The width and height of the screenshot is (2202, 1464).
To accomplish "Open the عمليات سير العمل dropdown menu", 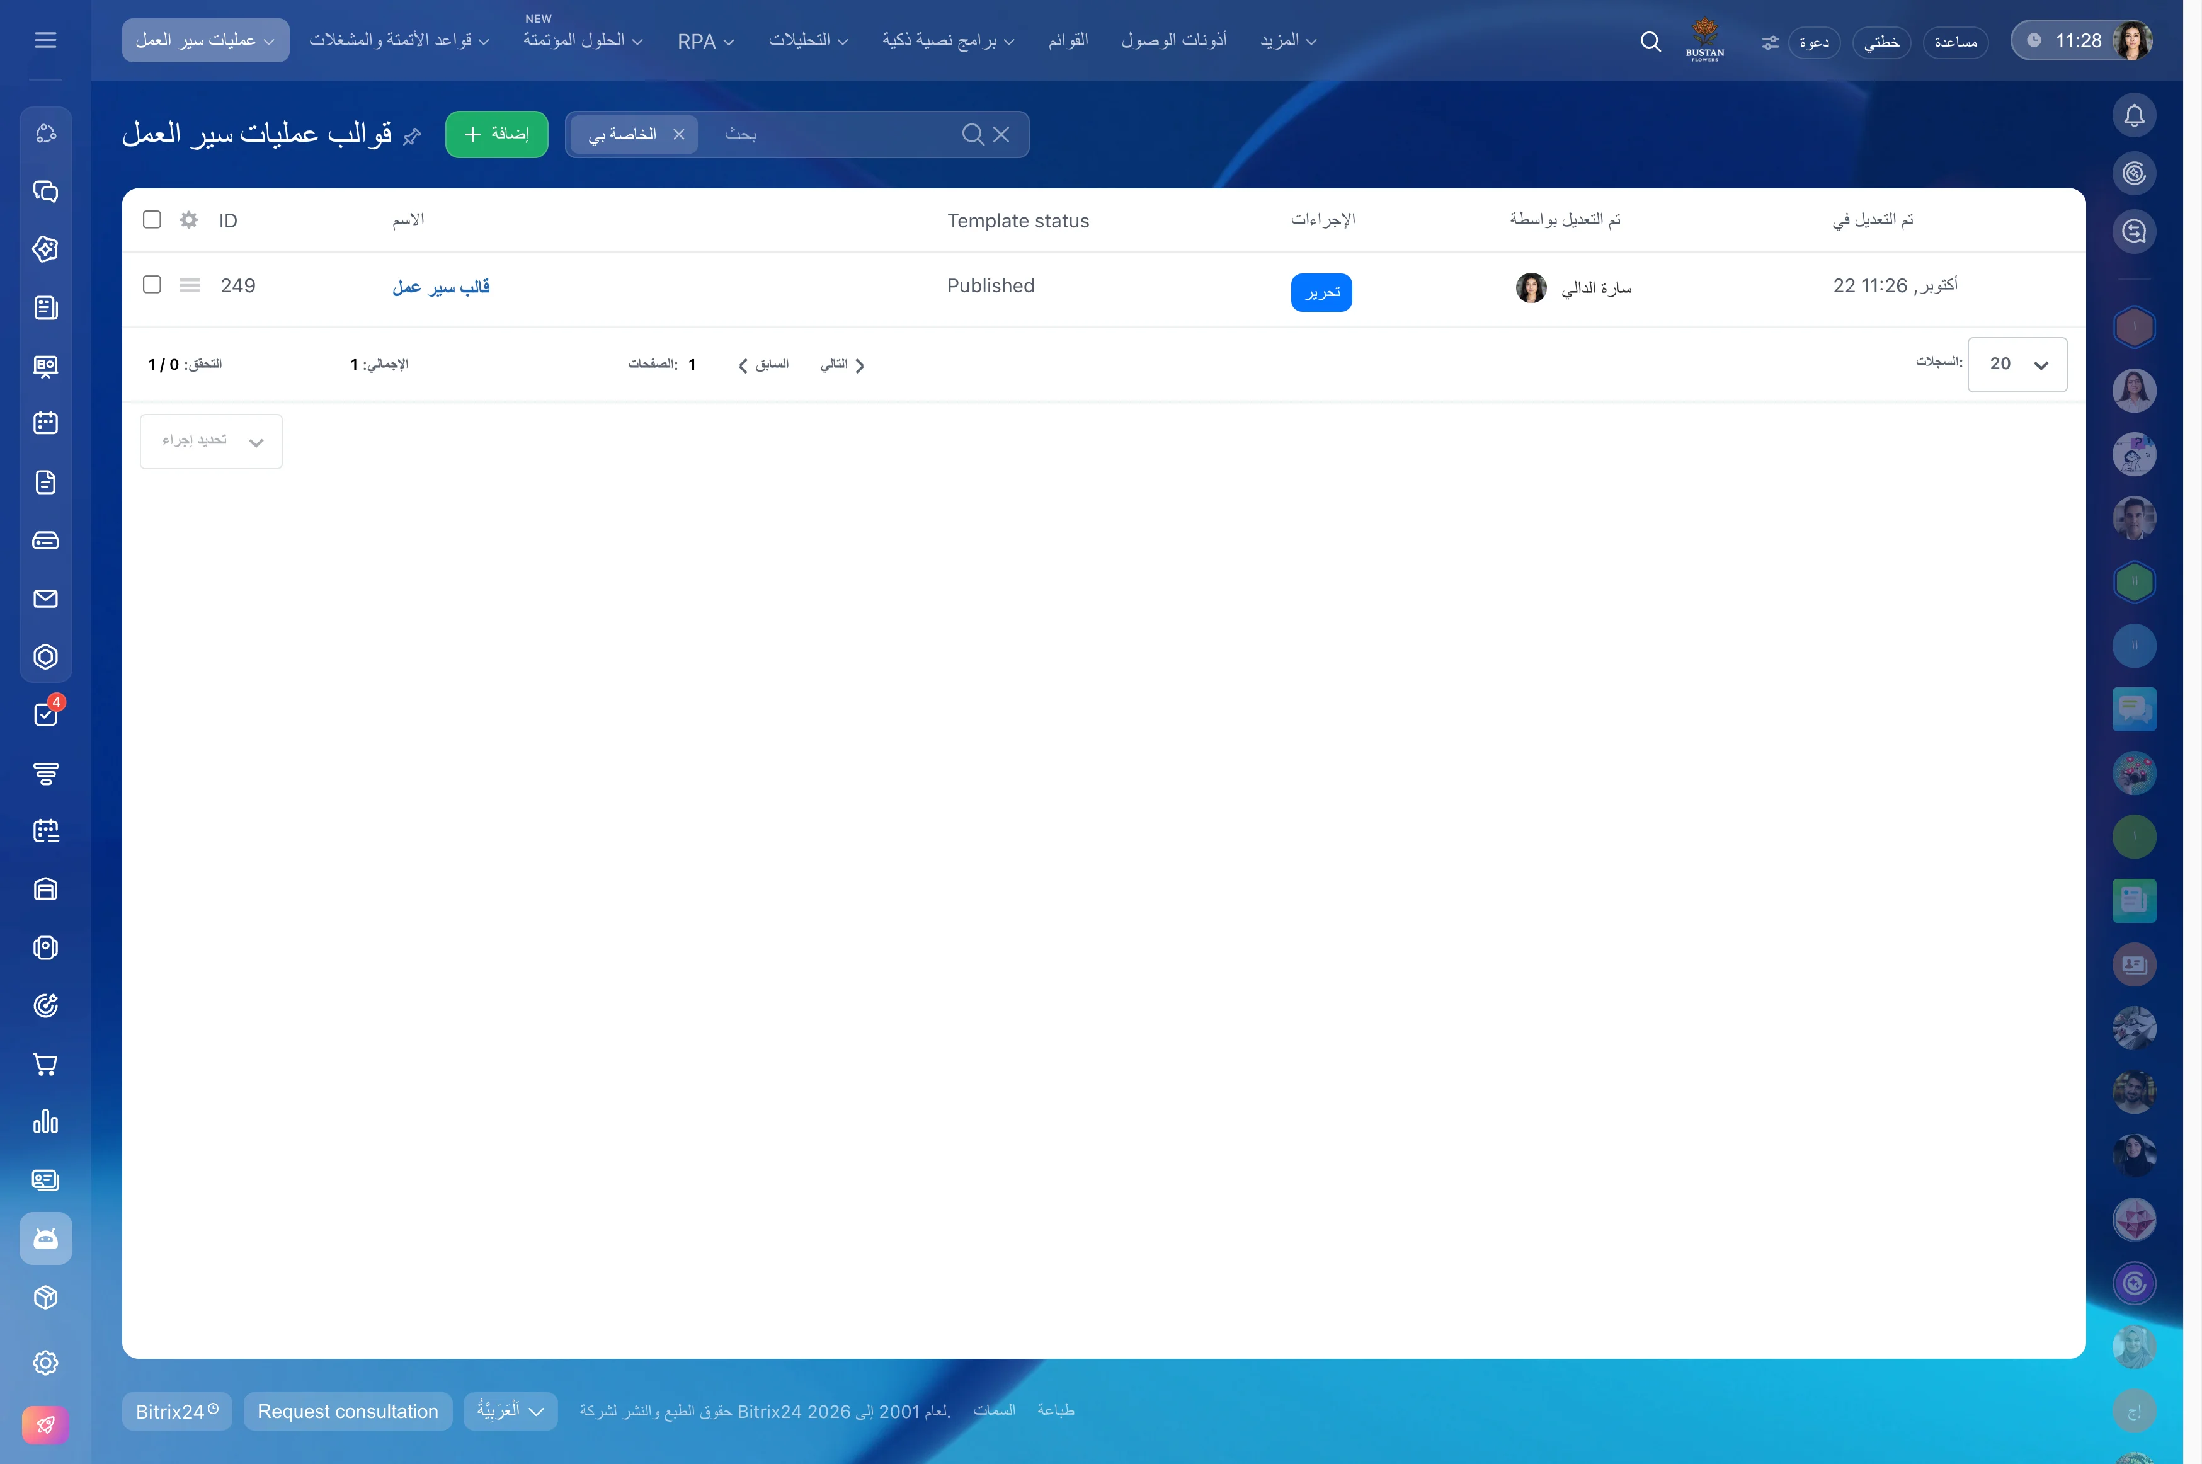I will (x=205, y=40).
